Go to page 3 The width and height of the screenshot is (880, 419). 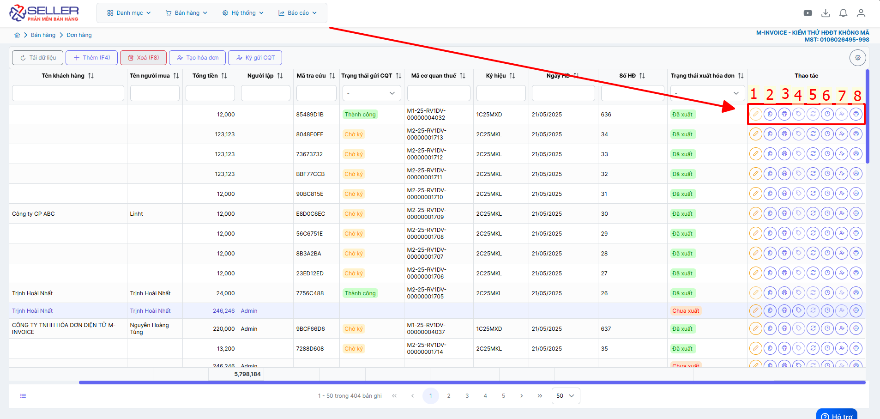467,396
